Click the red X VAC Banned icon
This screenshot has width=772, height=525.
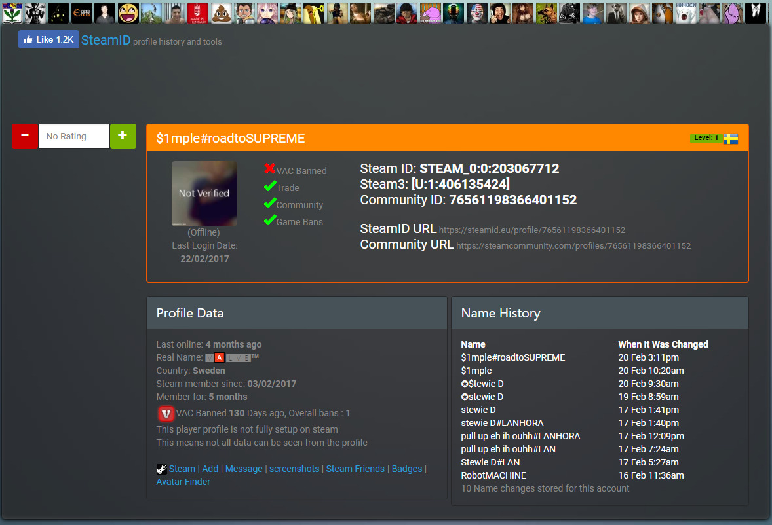[x=269, y=169]
